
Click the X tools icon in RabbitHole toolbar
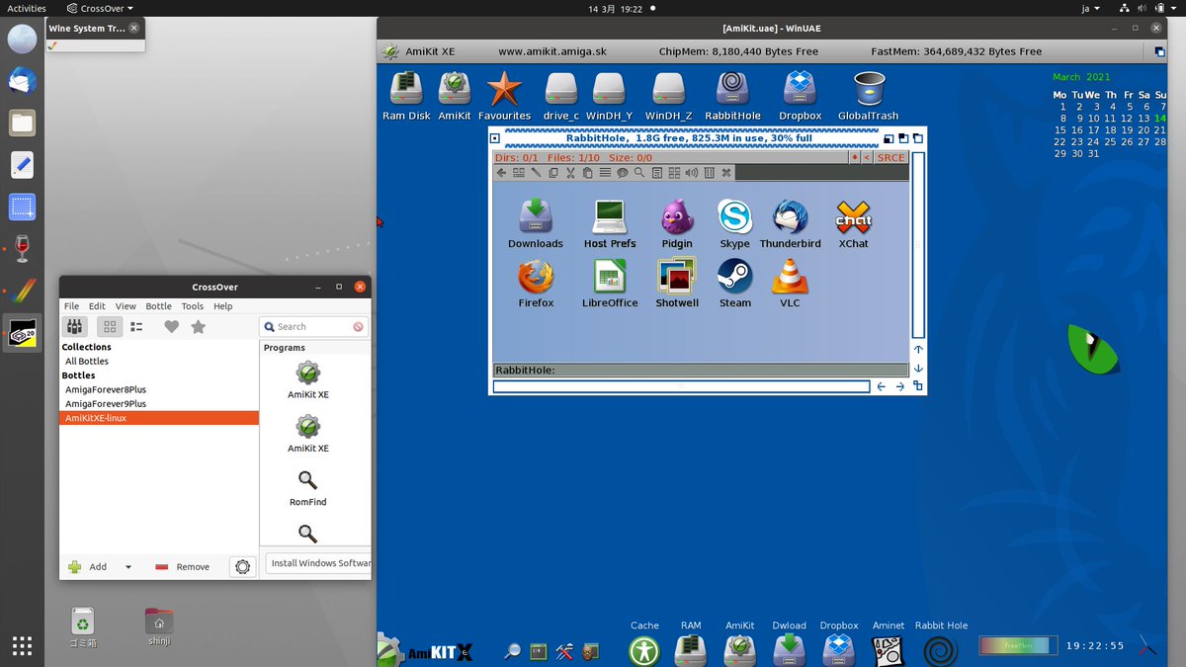(x=725, y=173)
